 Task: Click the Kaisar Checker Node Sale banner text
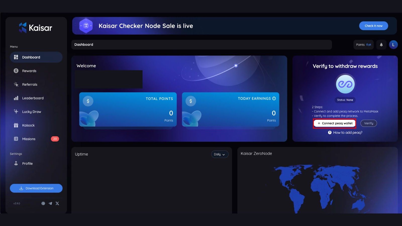(146, 26)
